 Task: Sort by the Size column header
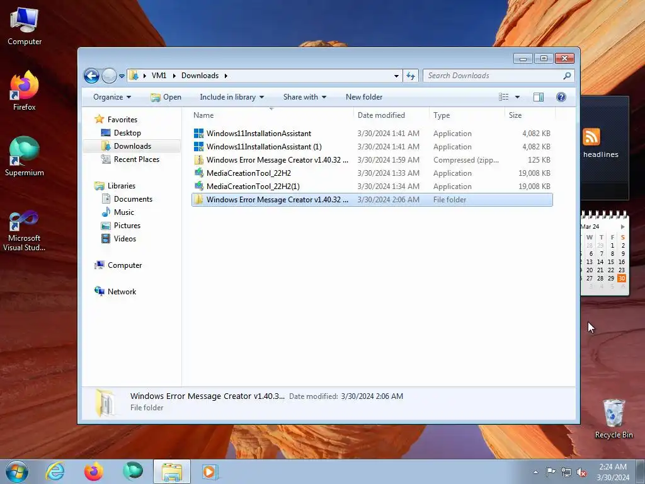coord(530,116)
